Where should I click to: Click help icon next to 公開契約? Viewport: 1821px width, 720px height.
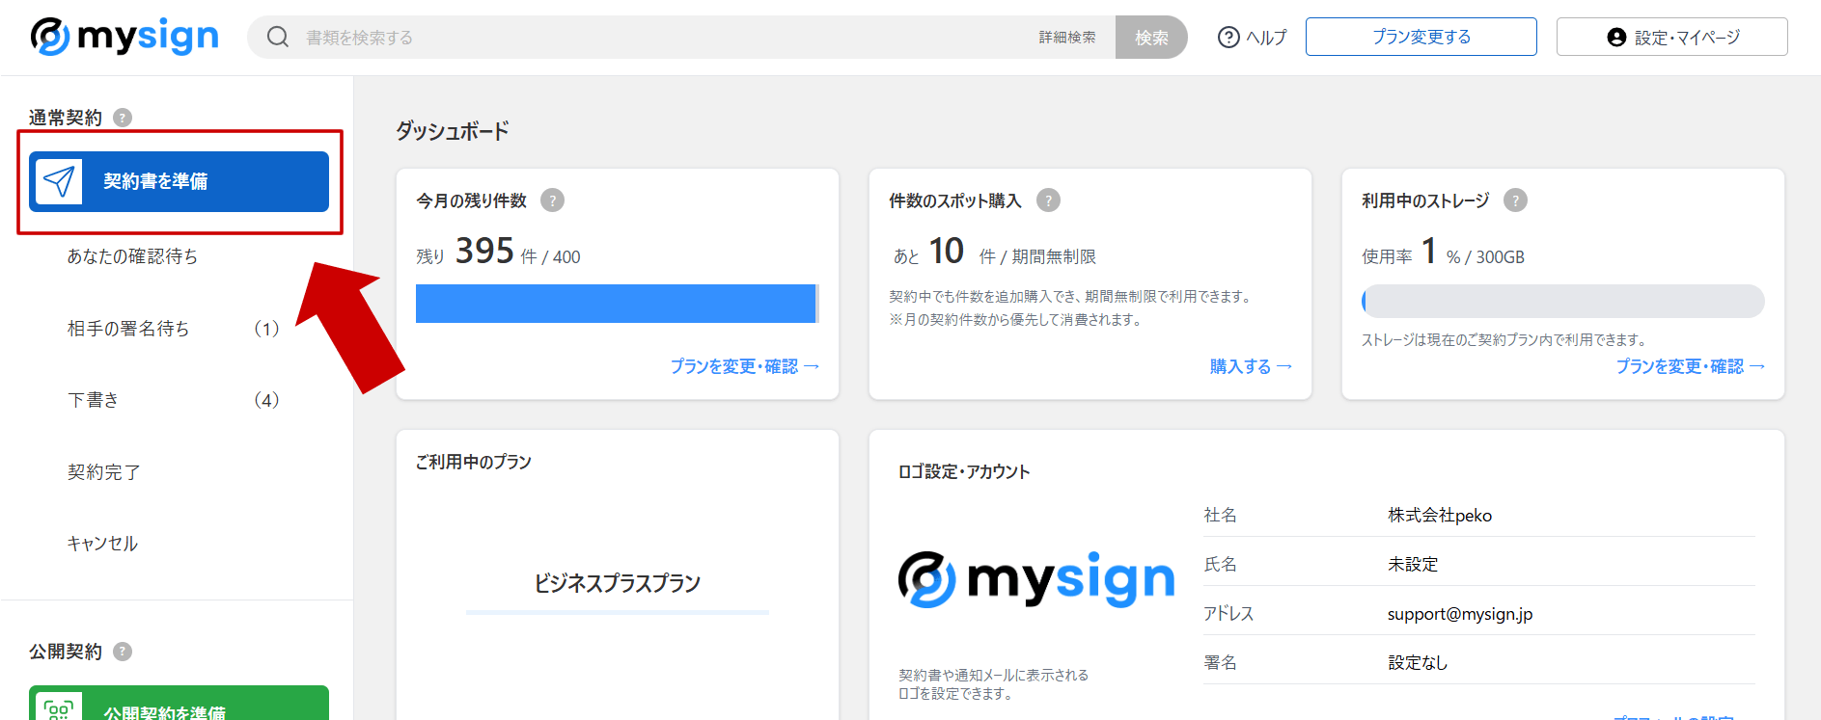(x=123, y=652)
